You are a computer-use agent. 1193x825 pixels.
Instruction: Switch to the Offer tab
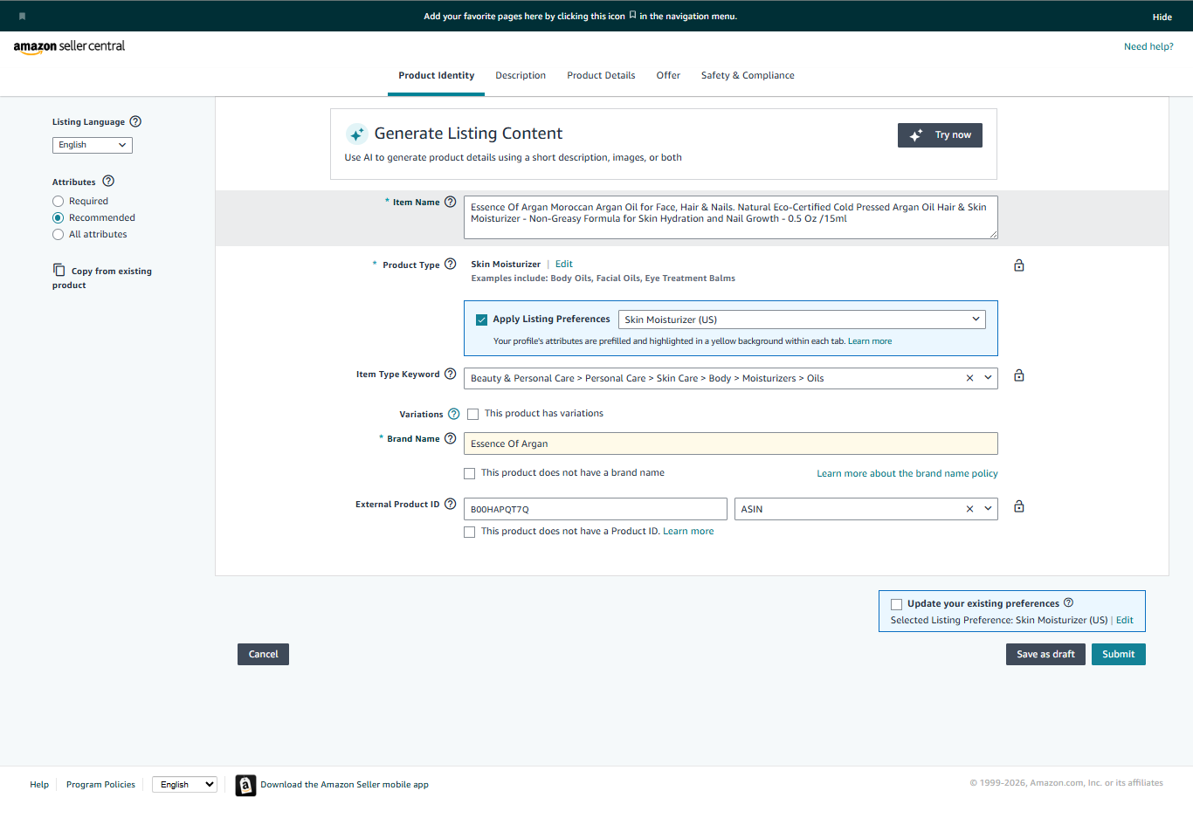668,76
